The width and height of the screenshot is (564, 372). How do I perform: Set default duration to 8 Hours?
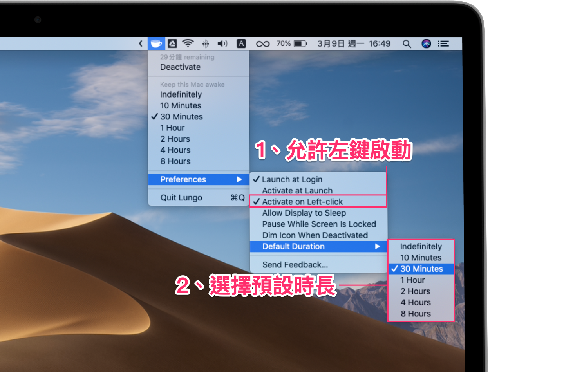(x=421, y=314)
